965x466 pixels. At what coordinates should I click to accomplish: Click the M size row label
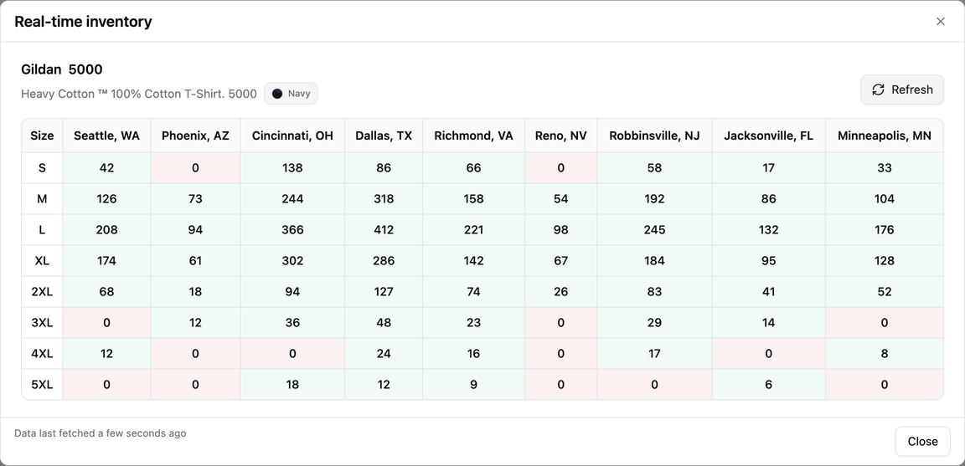(43, 198)
